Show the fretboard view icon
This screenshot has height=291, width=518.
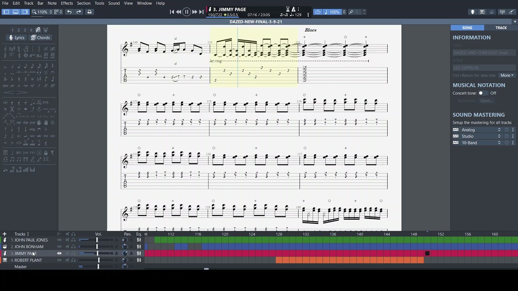click(x=472, y=12)
